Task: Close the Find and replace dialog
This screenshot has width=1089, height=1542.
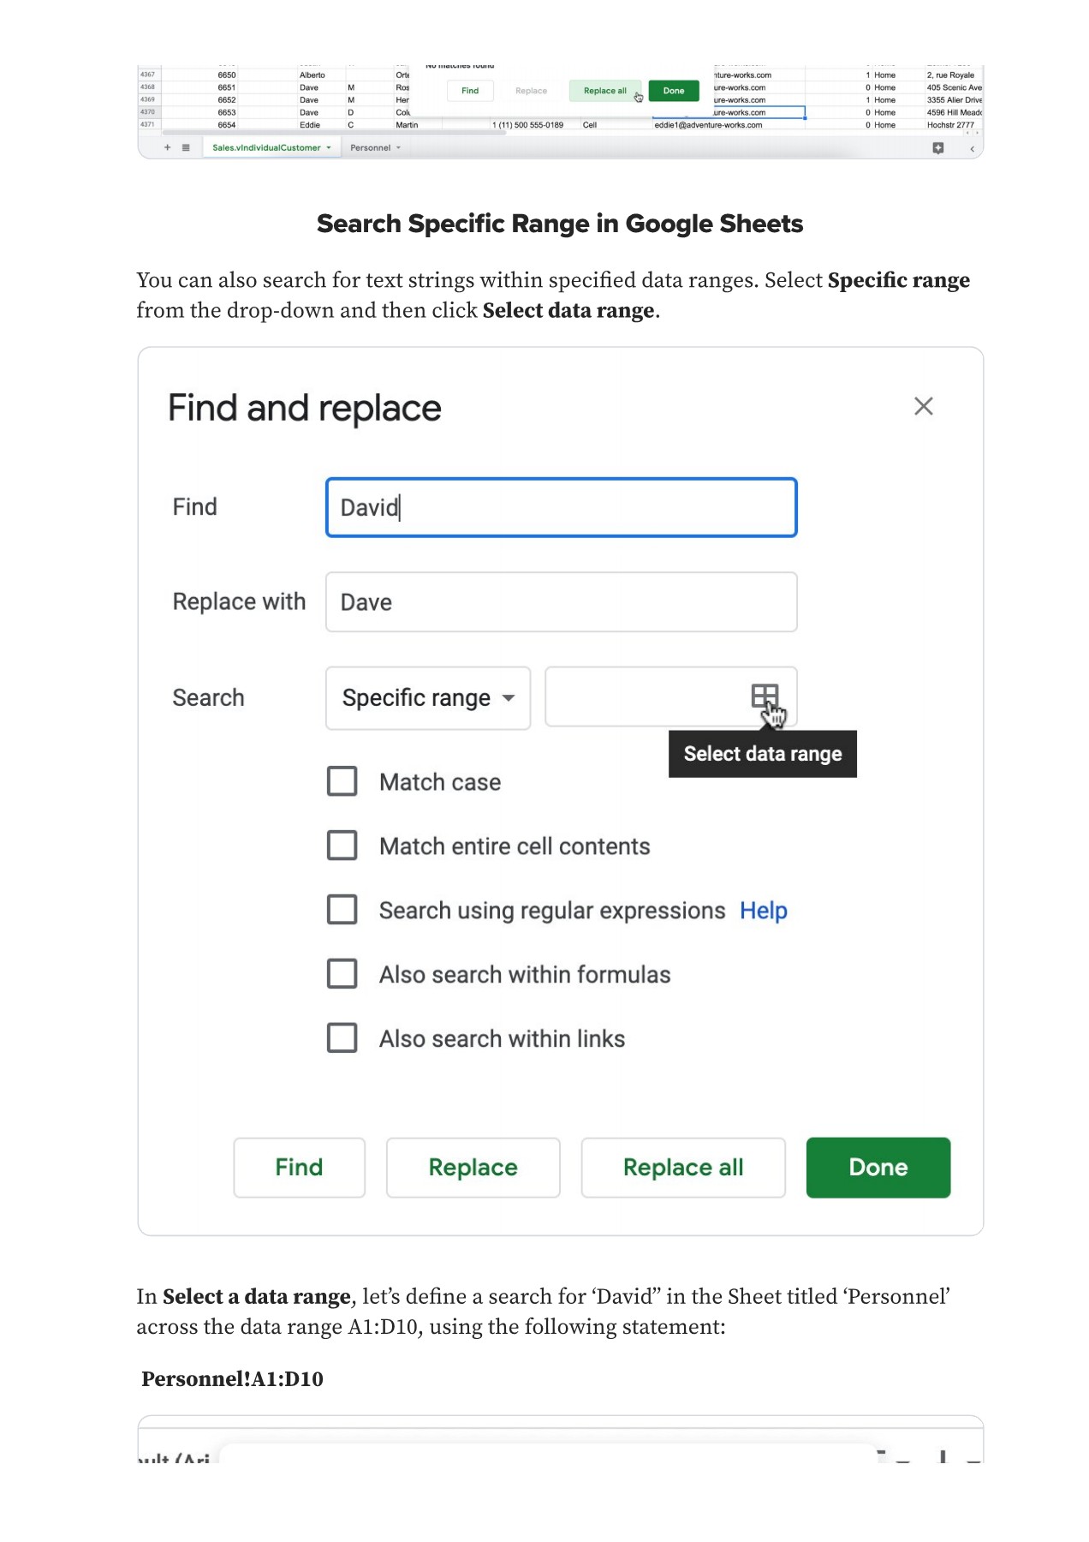Action: (x=923, y=406)
